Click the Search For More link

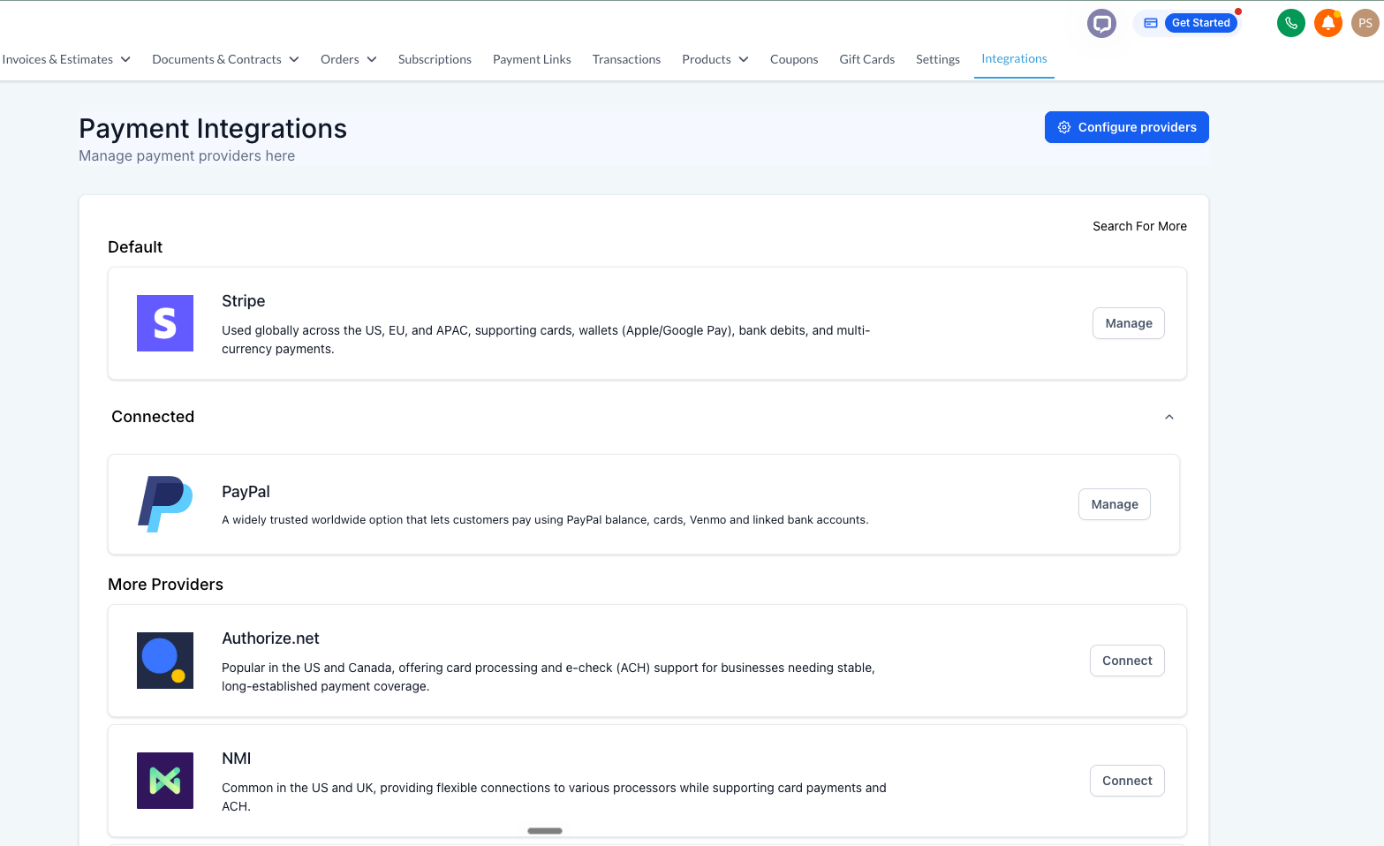1139,226
